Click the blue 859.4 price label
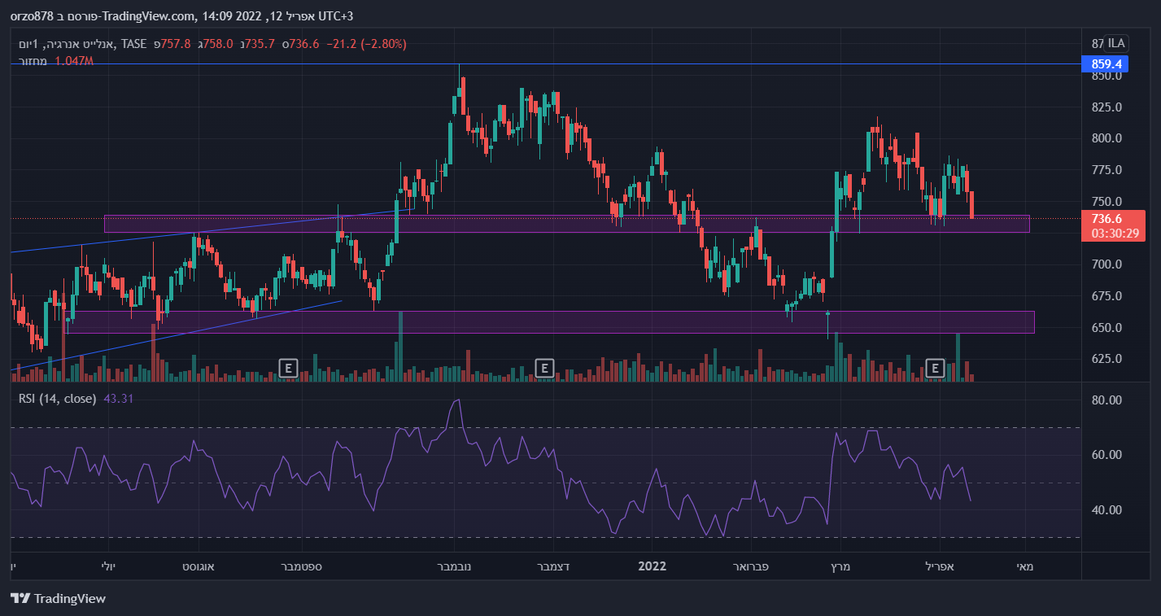This screenshot has height=616, width=1161. [x=1106, y=63]
